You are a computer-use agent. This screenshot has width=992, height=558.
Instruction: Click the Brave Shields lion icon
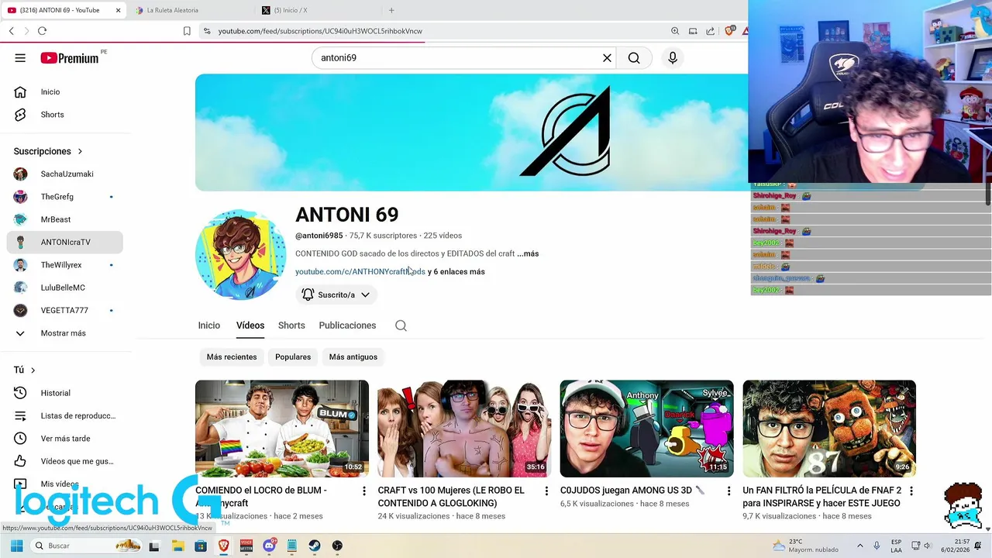(x=729, y=31)
